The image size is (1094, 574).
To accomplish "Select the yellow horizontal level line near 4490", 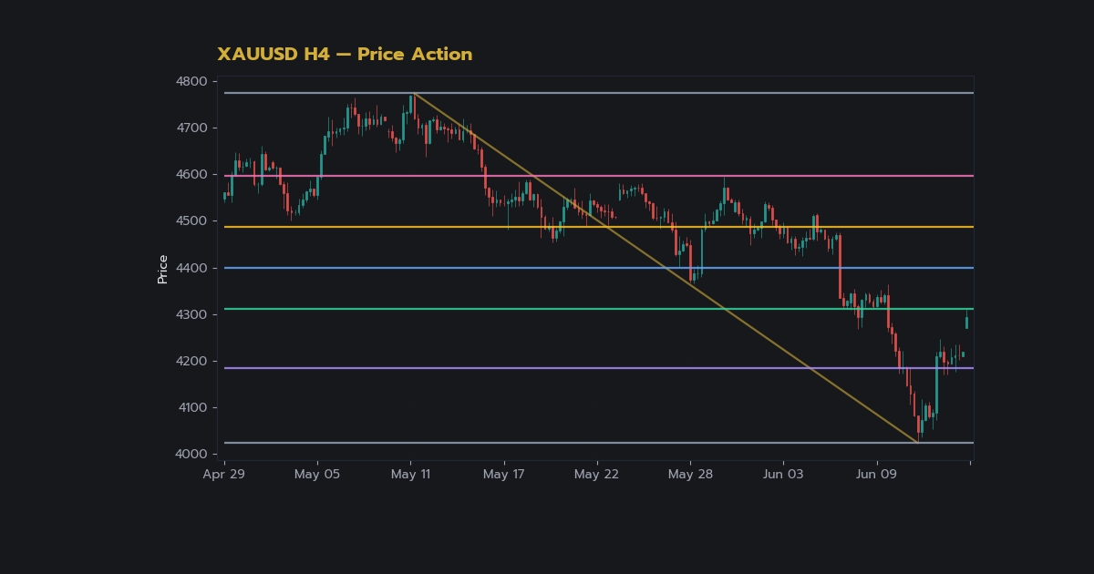I will pos(598,227).
